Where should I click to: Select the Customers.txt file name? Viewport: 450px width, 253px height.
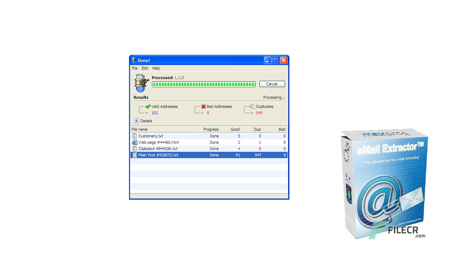pyautogui.click(x=151, y=136)
